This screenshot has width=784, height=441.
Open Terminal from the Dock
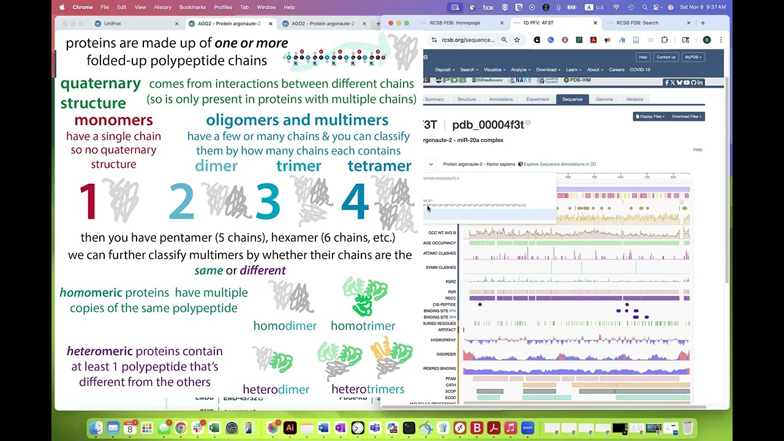click(x=409, y=428)
